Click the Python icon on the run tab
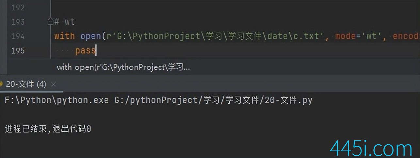This screenshot has height=158, width=420. pyautogui.click(x=2, y=84)
